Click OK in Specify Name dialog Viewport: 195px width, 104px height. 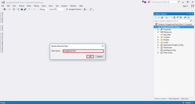tap(90, 57)
